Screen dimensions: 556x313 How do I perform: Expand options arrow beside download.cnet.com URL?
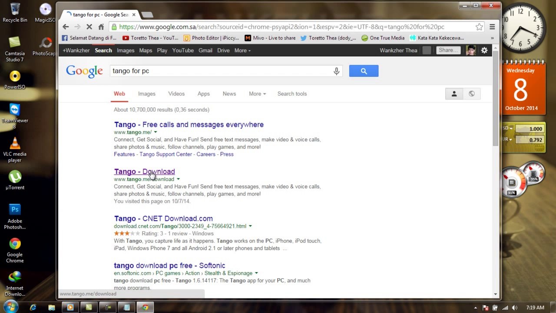(x=250, y=226)
